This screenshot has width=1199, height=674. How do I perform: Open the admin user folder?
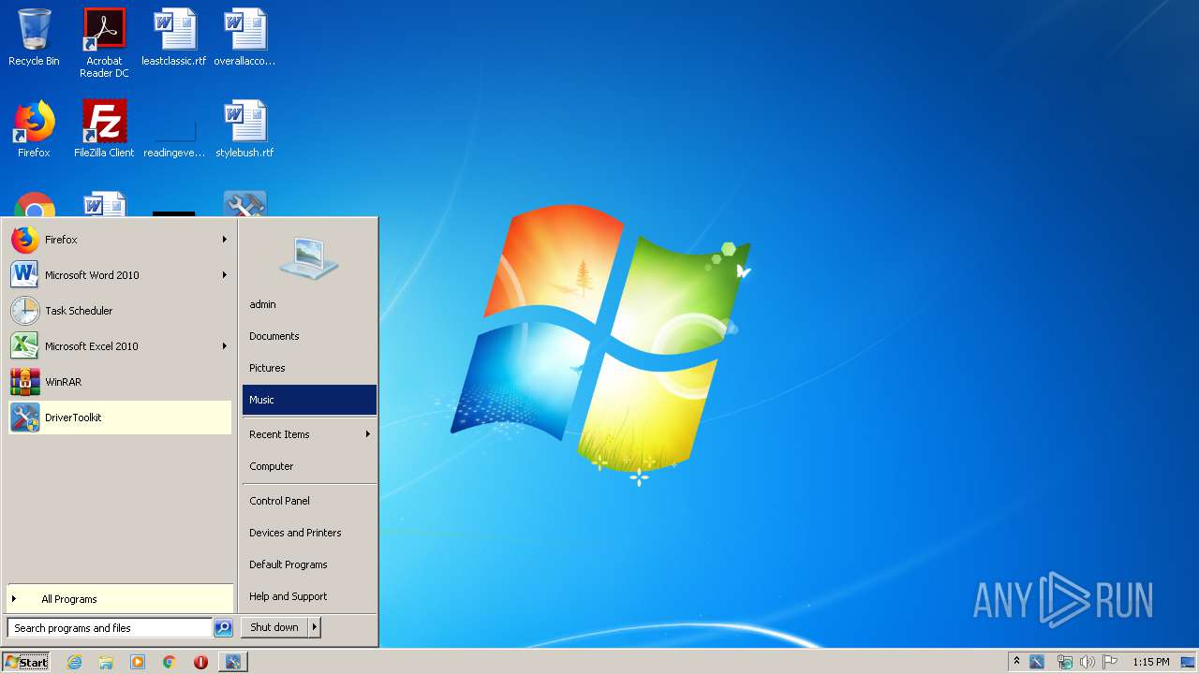pyautogui.click(x=309, y=304)
